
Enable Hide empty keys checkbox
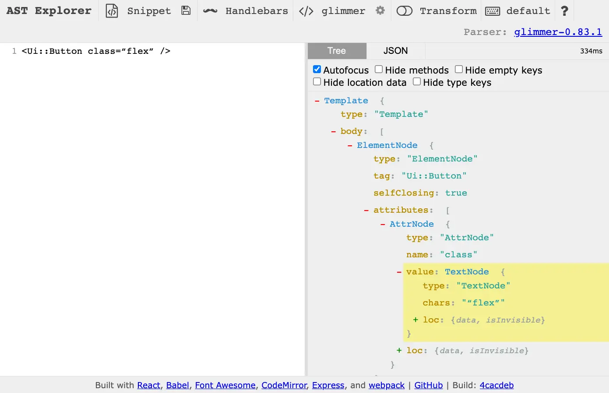459,69
